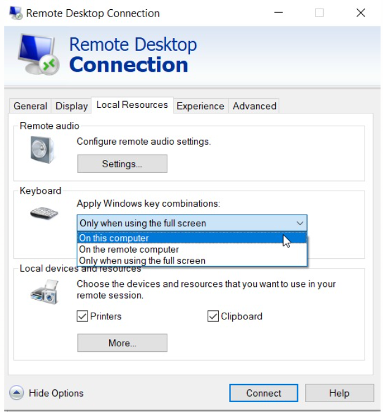Viewport: 383px width, 412px height.
Task: Switch to the Display tab
Action: [x=72, y=106]
